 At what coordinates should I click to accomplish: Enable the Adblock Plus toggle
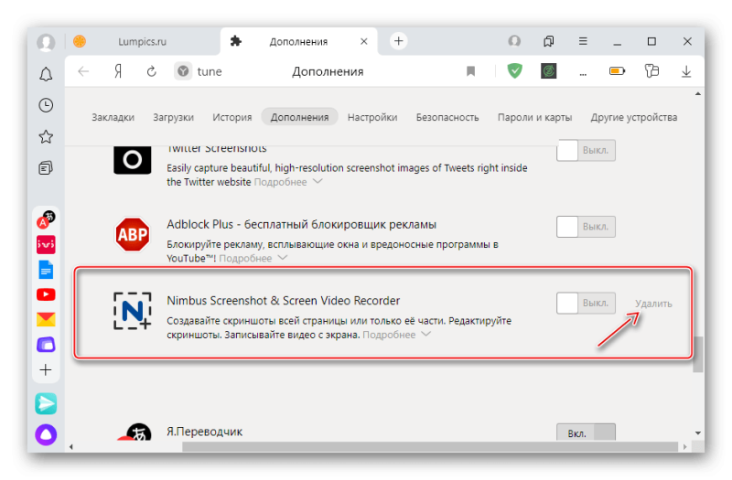(586, 227)
